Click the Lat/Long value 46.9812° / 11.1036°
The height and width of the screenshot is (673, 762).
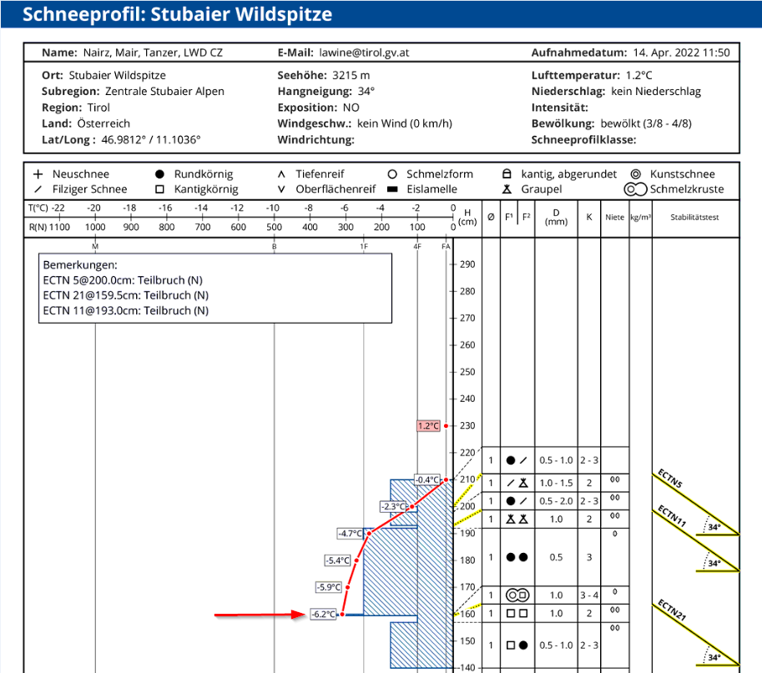pyautogui.click(x=151, y=140)
